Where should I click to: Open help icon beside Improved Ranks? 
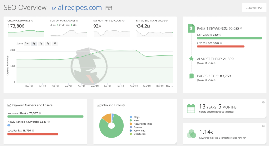point(40,113)
